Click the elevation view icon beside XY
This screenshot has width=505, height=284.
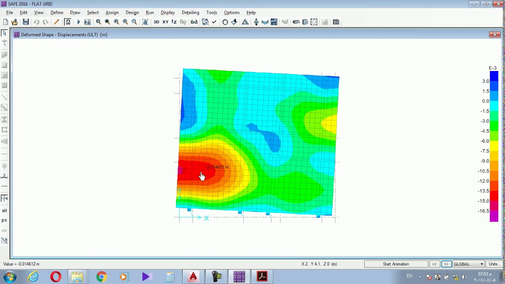point(174,22)
